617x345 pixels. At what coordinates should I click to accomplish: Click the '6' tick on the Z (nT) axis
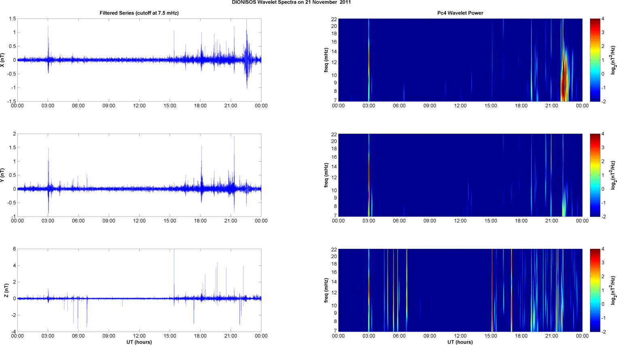tap(14, 249)
